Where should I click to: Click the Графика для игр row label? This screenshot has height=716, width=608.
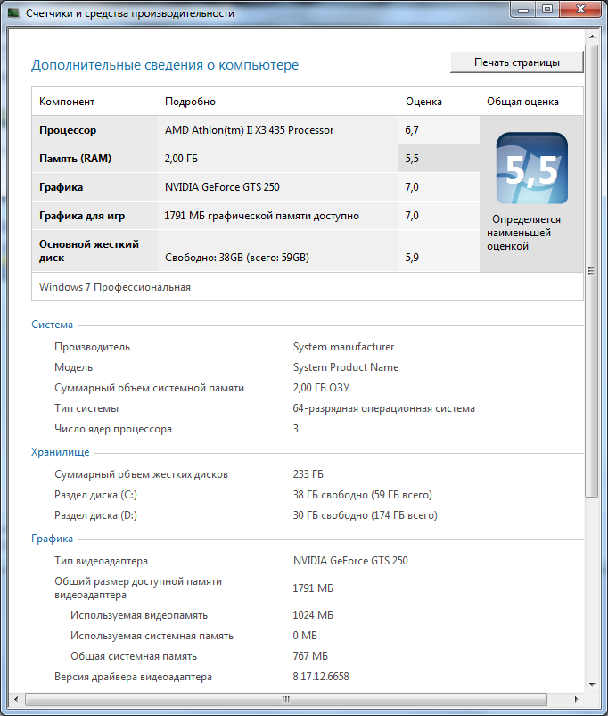(82, 216)
